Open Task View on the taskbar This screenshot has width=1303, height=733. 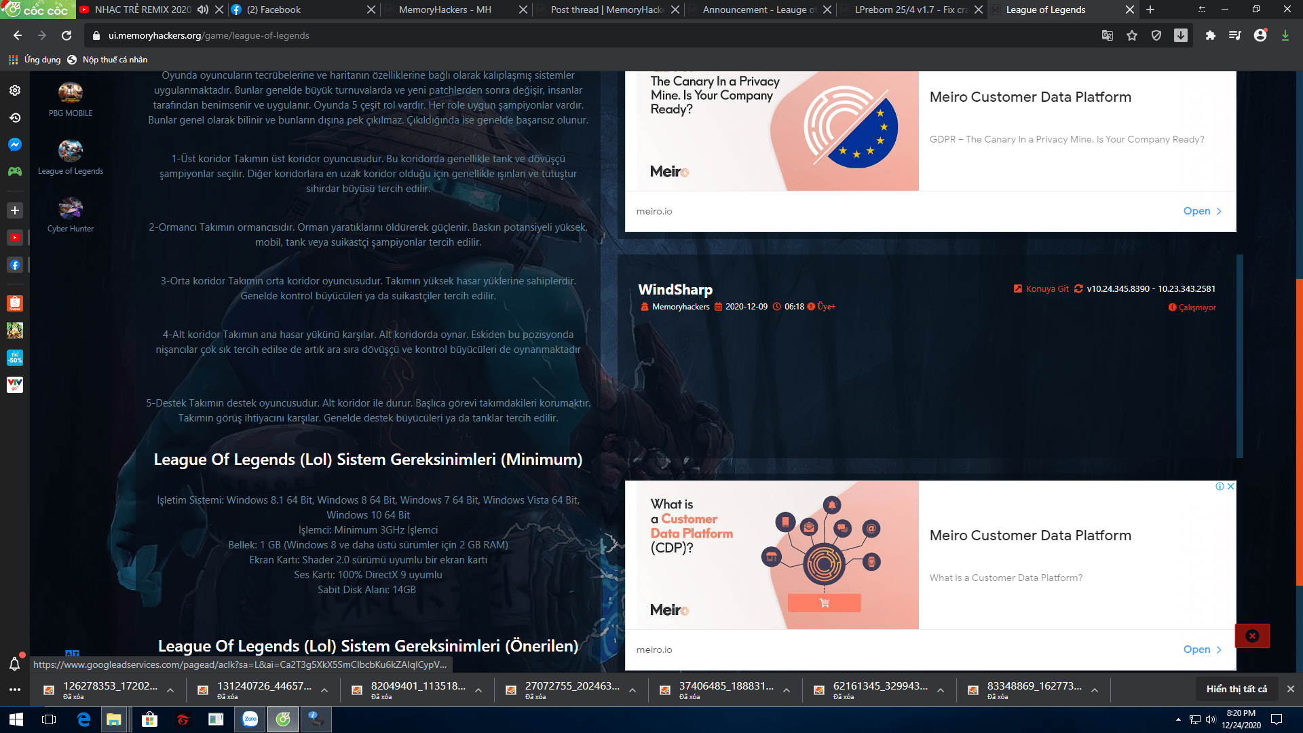49,719
